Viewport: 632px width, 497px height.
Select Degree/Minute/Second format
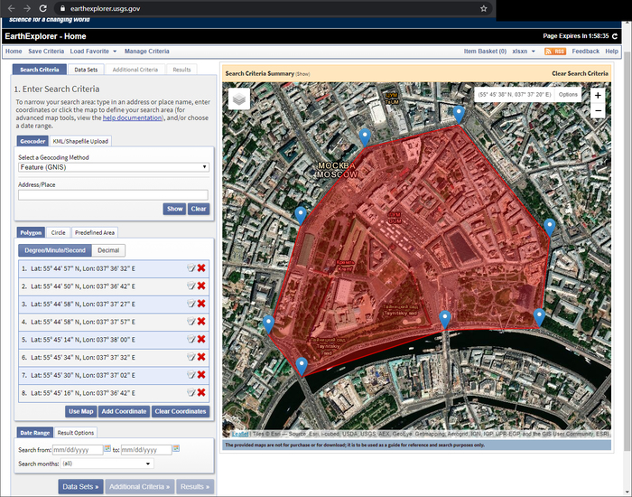(x=55, y=250)
